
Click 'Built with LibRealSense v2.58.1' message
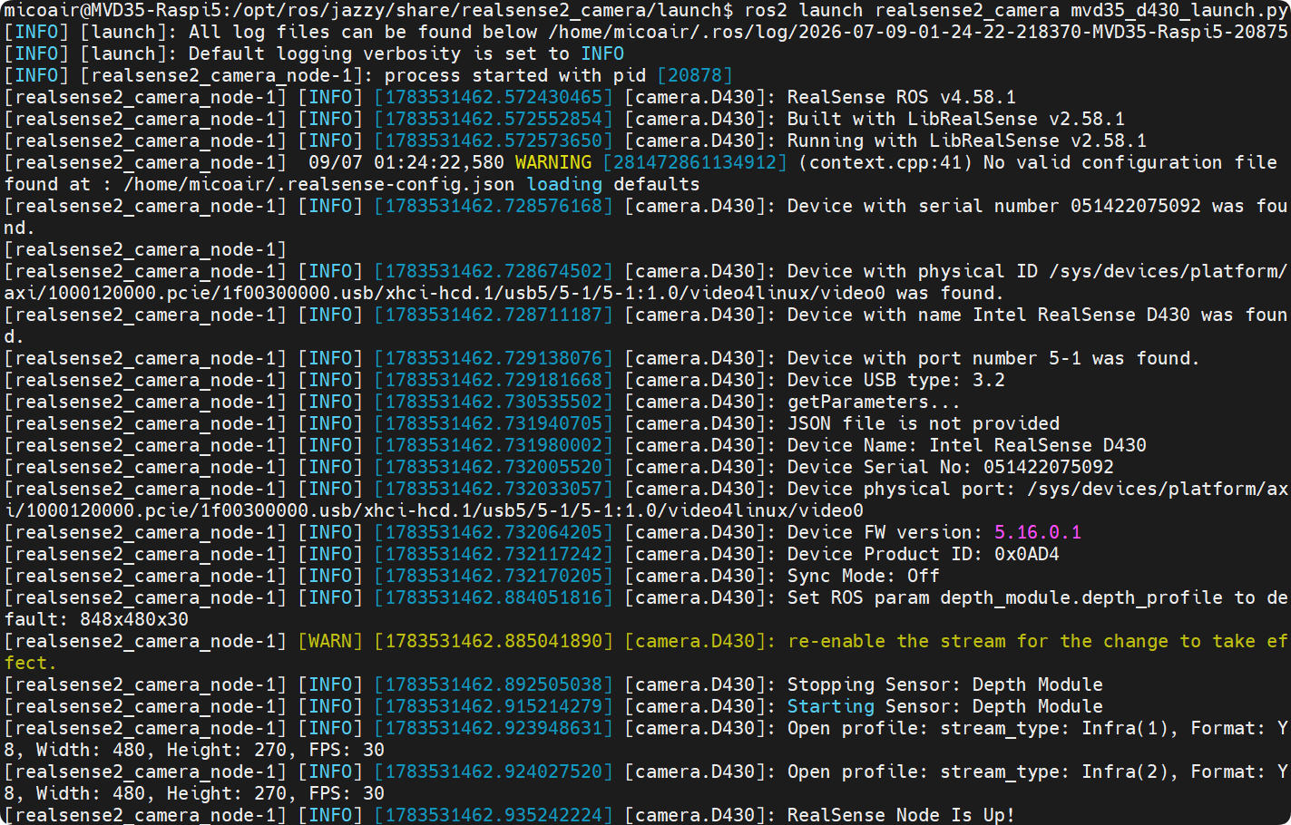(x=955, y=120)
